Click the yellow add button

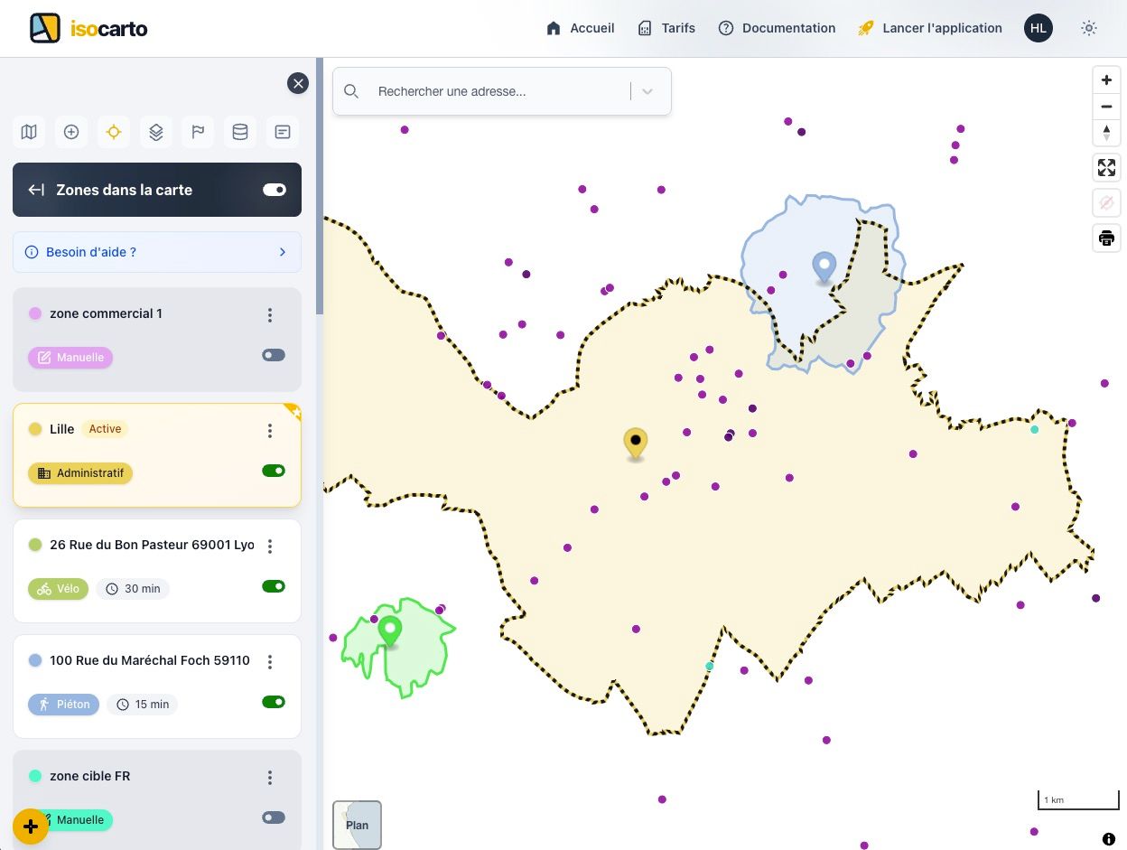31,827
